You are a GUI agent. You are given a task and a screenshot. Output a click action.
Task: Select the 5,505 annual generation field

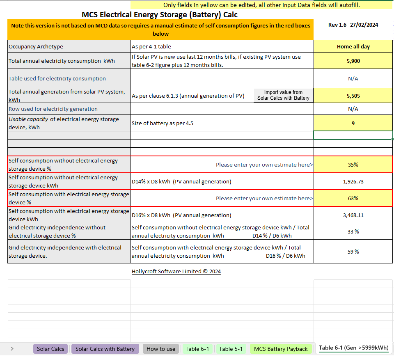coord(353,96)
